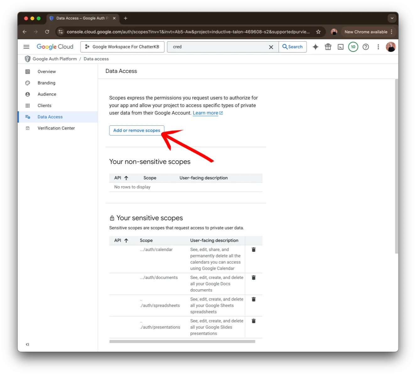Click the Google Cloud logo

(x=55, y=47)
